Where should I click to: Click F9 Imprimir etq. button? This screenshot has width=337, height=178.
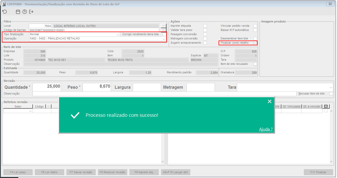(x=144, y=172)
